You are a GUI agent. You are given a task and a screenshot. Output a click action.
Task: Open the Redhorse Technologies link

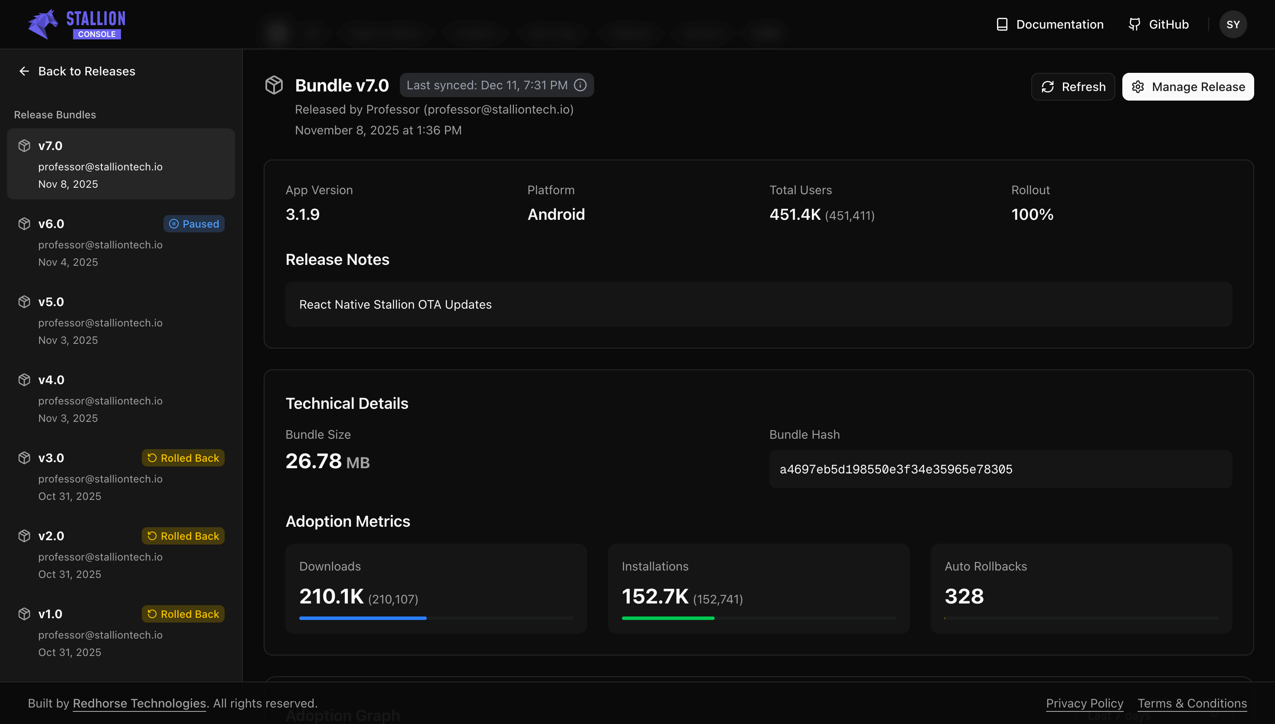(x=139, y=703)
